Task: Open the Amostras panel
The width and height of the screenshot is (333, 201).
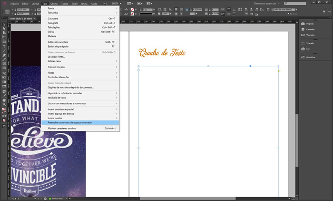Action: pos(311,57)
